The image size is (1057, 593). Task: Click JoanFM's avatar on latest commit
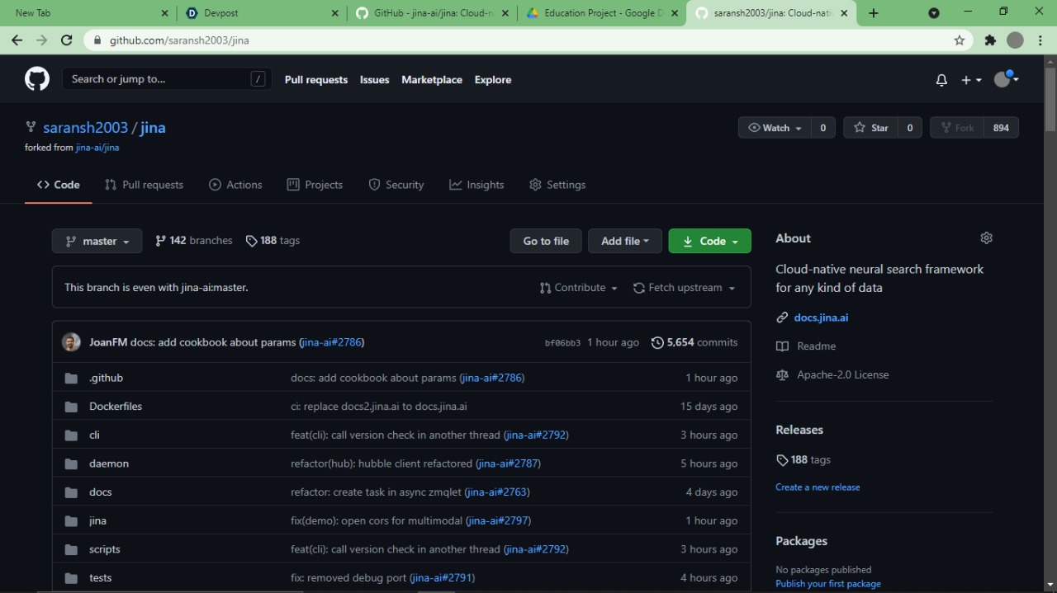71,342
